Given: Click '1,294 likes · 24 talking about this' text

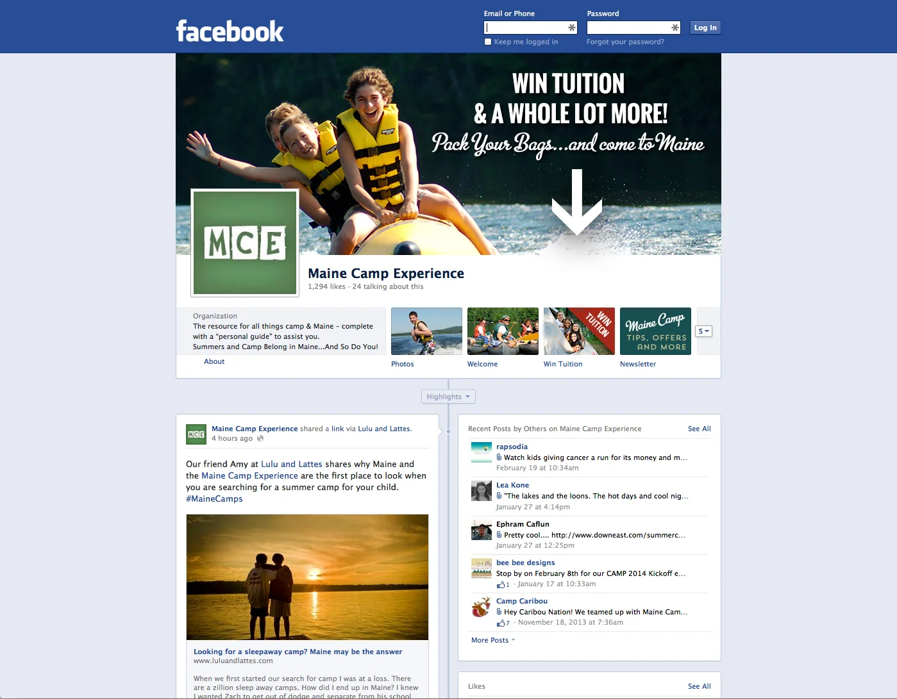Looking at the screenshot, I should pyautogui.click(x=365, y=286).
